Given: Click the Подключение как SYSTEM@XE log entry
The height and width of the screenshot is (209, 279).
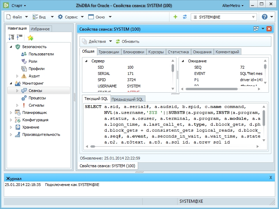Looking at the screenshot, I should pos(72,185).
